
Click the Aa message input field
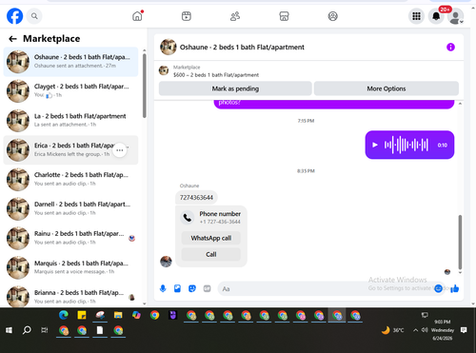326,289
